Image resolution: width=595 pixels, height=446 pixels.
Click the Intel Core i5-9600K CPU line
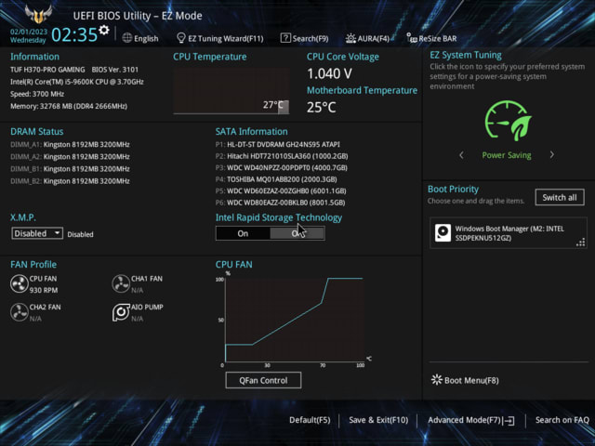tap(77, 82)
